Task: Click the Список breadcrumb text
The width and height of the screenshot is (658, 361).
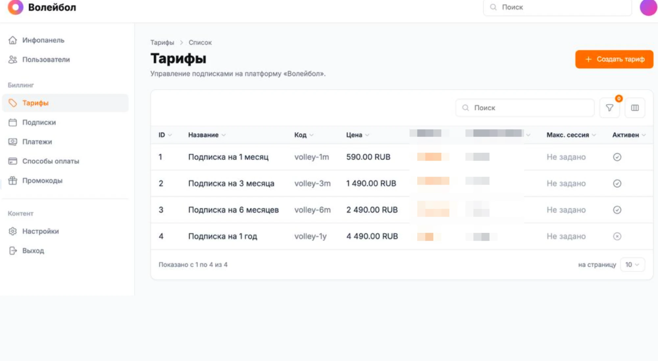Action: point(200,42)
